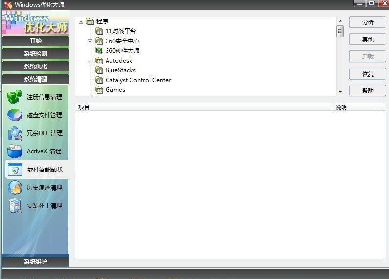Select the 程序 root entry text
389x279 pixels.
(102, 21)
